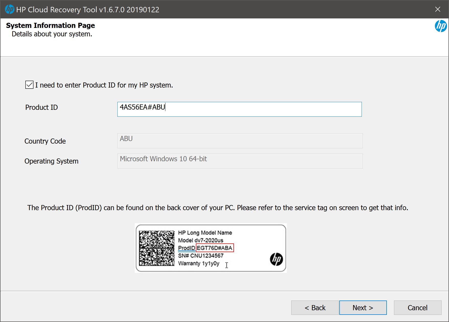Click the SN# CNU1234567 line
Image resolution: width=449 pixels, height=322 pixels.
pyautogui.click(x=201, y=255)
